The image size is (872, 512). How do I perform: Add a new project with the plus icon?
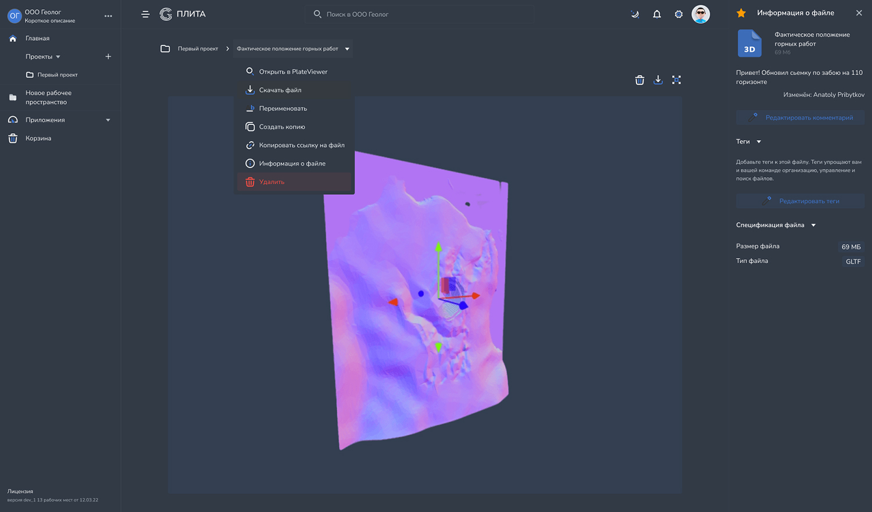point(108,56)
